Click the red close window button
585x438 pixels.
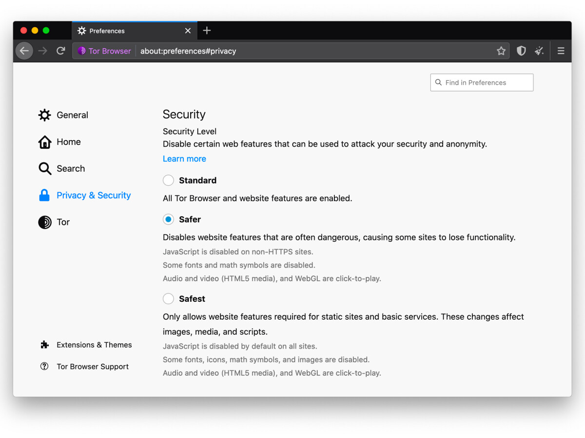tap(23, 31)
